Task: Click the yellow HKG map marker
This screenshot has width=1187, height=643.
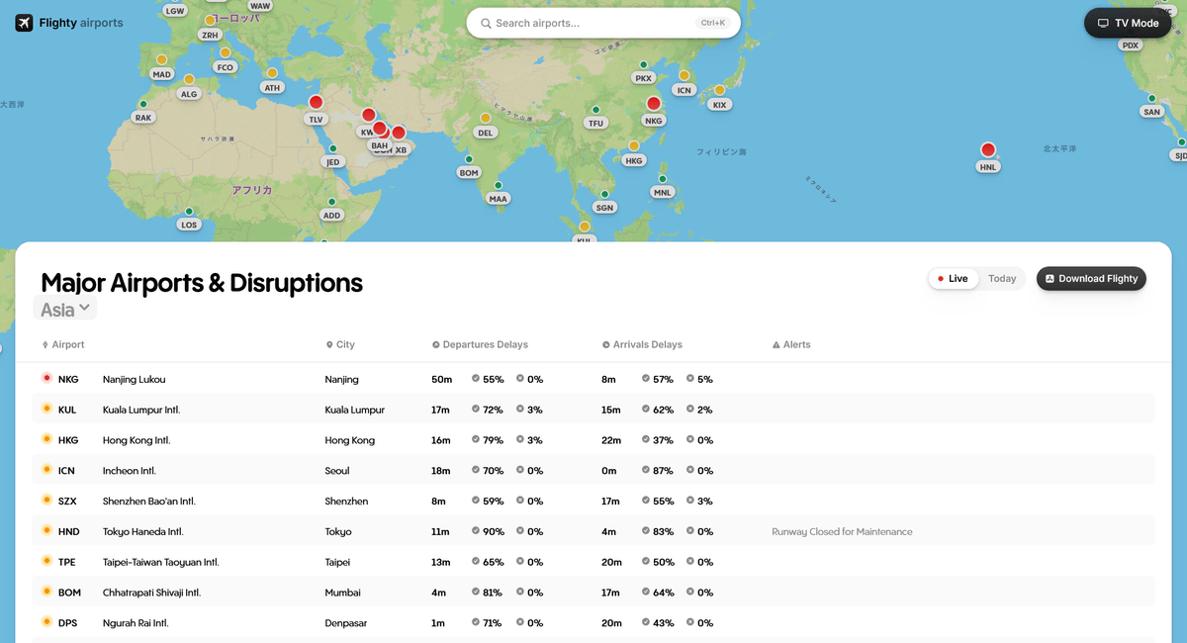Action: click(x=633, y=146)
